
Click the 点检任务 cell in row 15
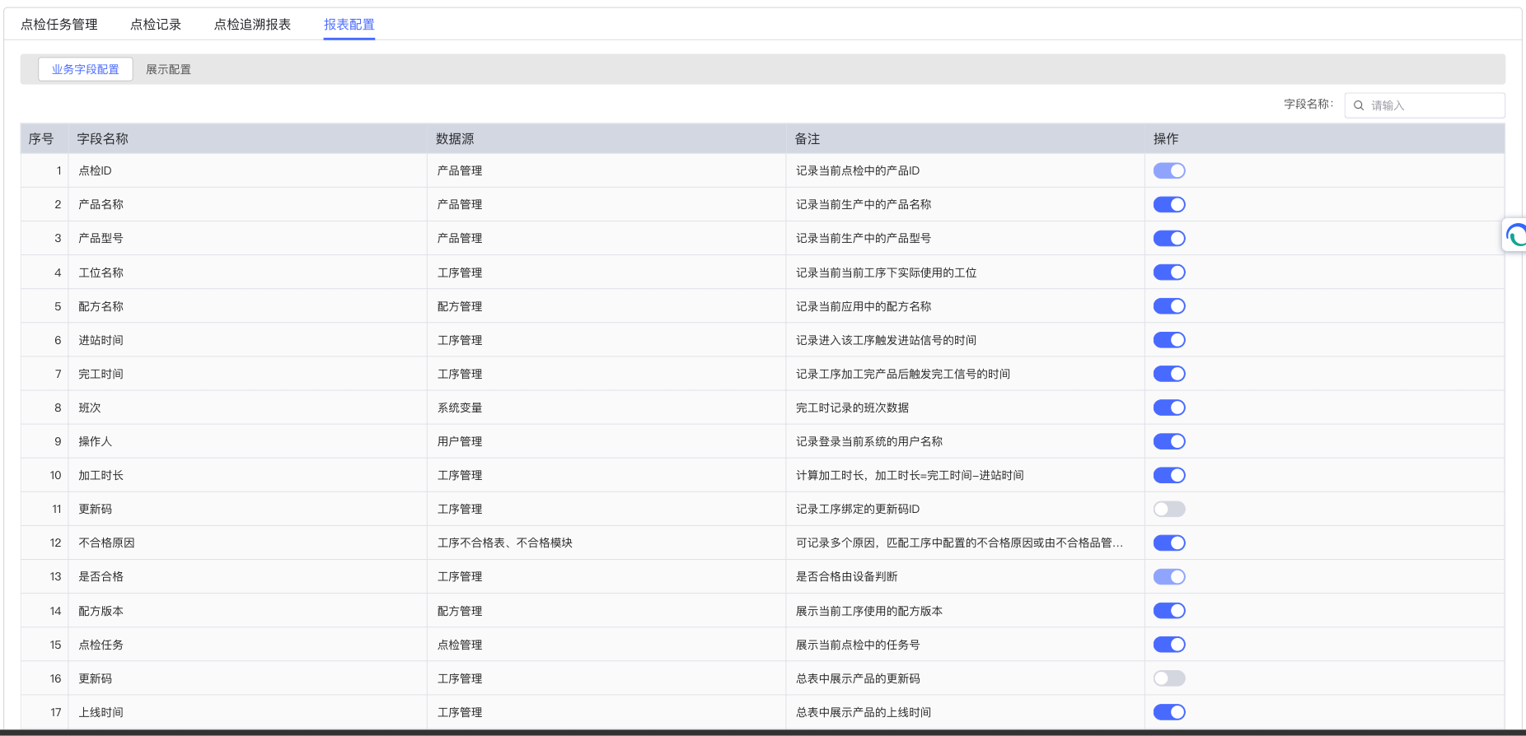(101, 645)
